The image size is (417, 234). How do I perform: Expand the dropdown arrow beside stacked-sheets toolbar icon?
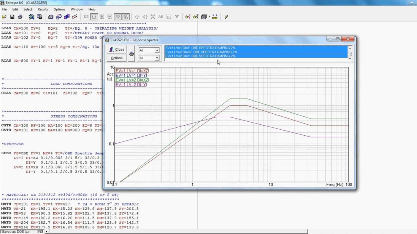pyautogui.click(x=209, y=17)
